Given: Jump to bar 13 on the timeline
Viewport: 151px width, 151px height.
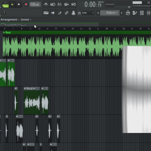Looking at the screenshot, I should (x=39, y=29).
